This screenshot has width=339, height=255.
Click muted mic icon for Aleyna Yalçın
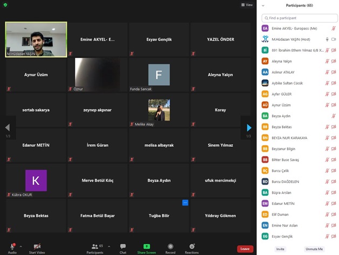[x=327, y=61]
